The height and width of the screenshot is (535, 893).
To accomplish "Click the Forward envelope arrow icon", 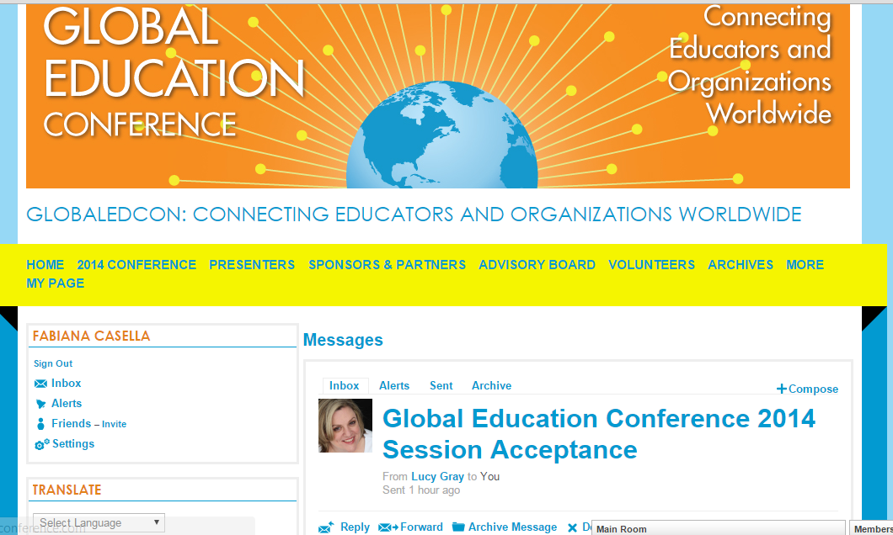I will pos(388,527).
